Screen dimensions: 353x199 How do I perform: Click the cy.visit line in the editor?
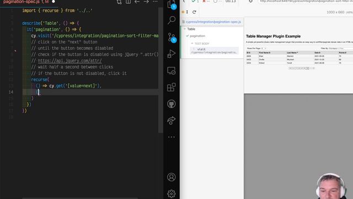point(95,35)
